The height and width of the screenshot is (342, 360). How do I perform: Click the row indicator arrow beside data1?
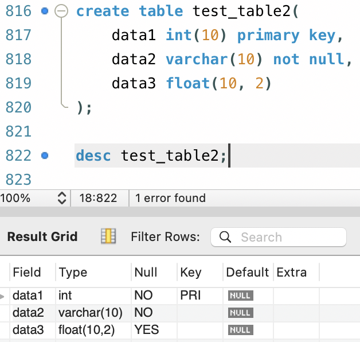tap(2, 297)
